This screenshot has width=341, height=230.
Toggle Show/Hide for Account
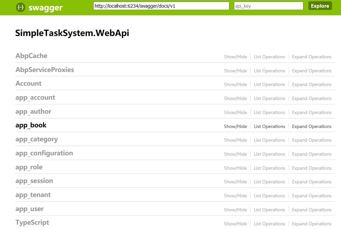(x=236, y=84)
